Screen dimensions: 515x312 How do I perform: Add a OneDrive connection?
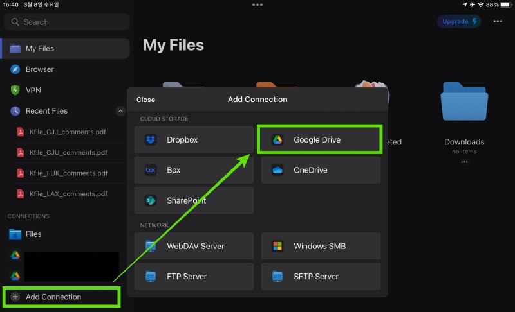tap(321, 170)
